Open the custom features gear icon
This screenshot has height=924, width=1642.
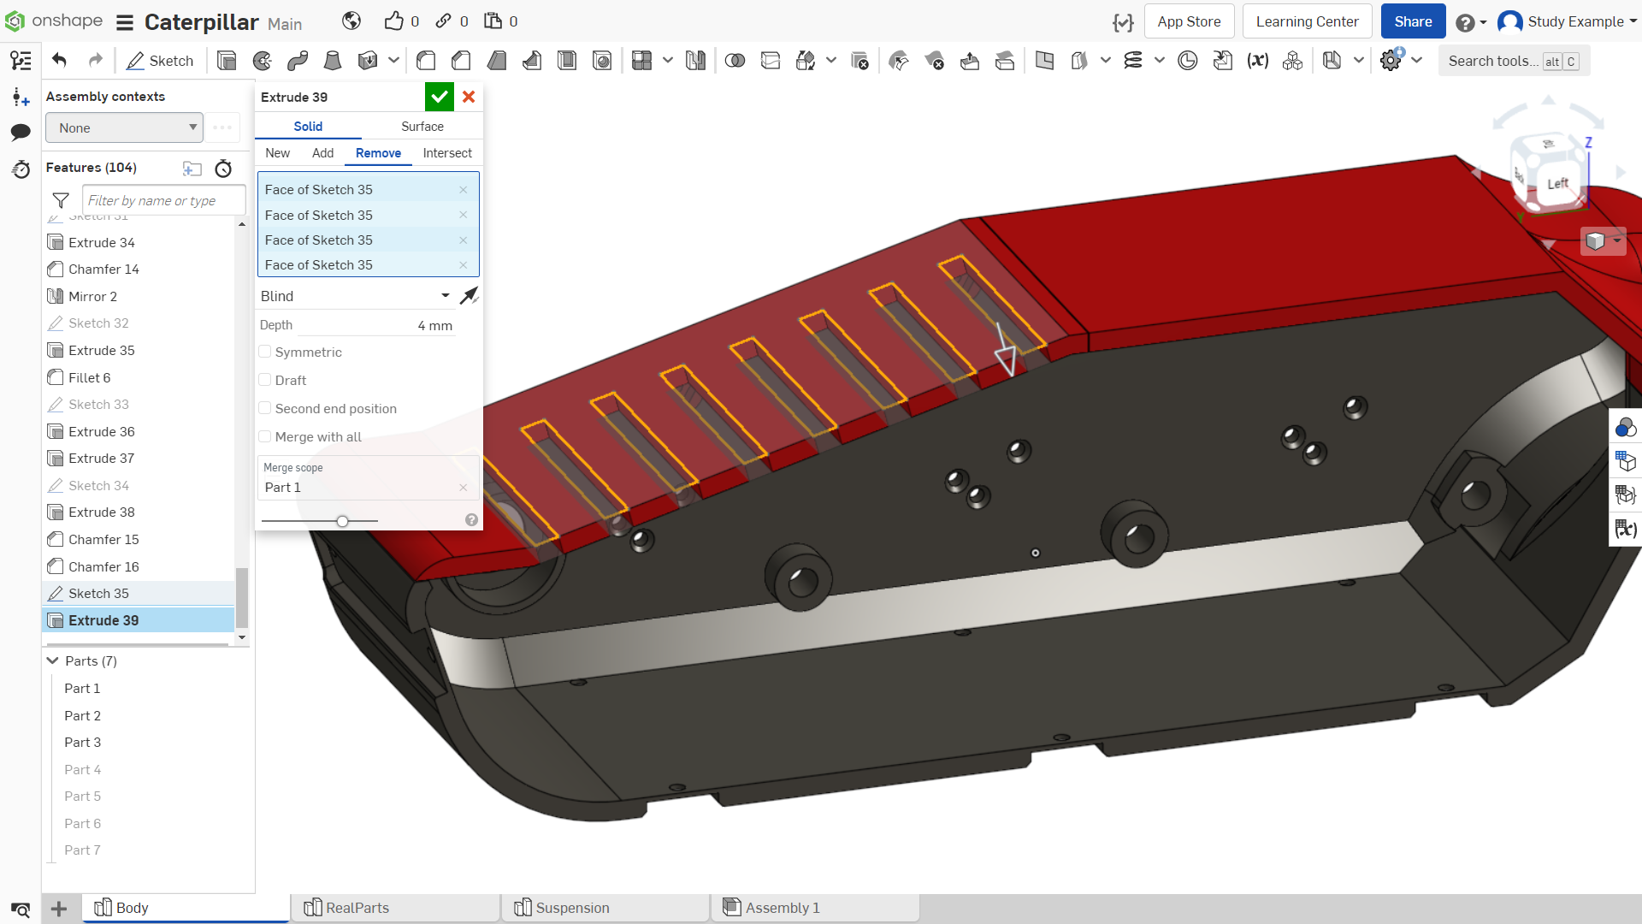[1391, 60]
